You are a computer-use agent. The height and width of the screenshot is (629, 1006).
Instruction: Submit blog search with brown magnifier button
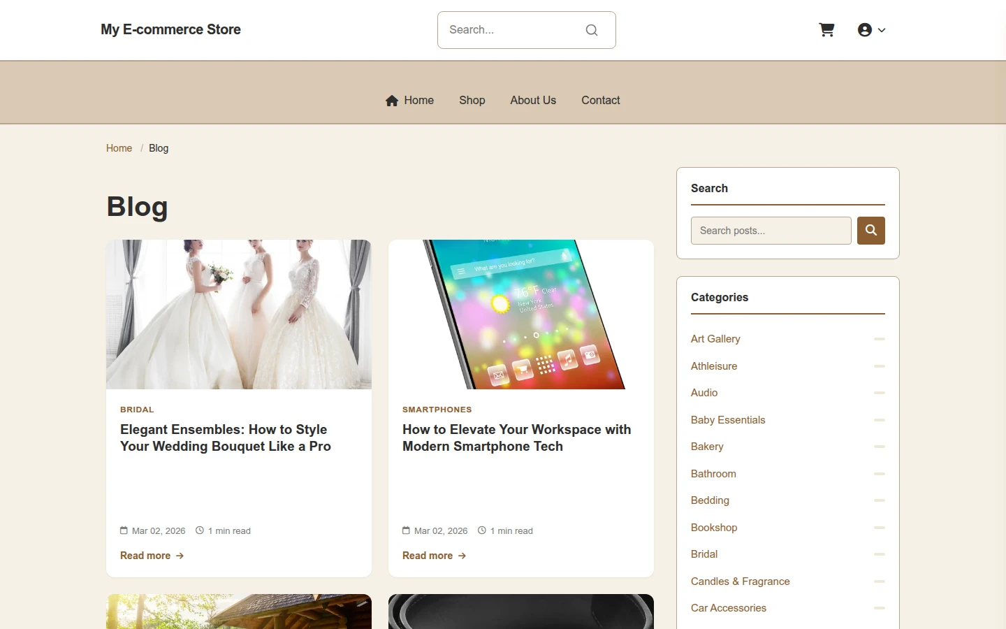coord(871,231)
